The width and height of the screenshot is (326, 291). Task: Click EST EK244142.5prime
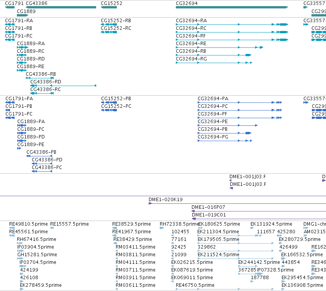pyautogui.click(x=259, y=263)
